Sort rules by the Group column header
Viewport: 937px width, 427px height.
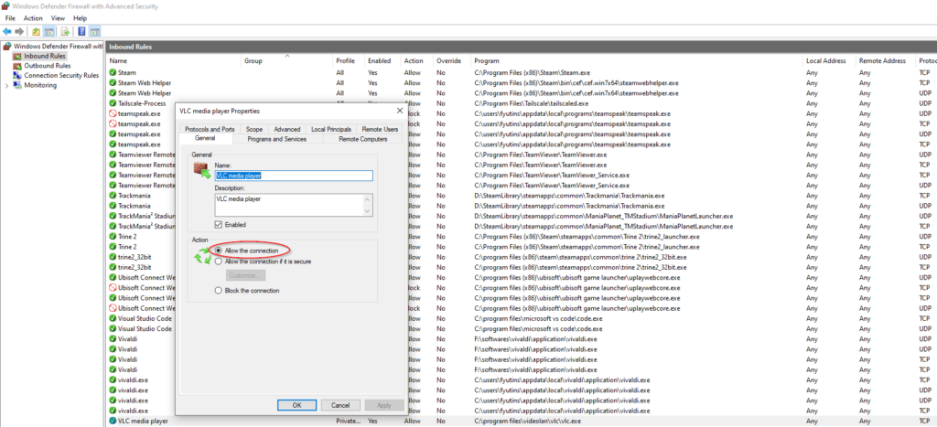pos(253,60)
